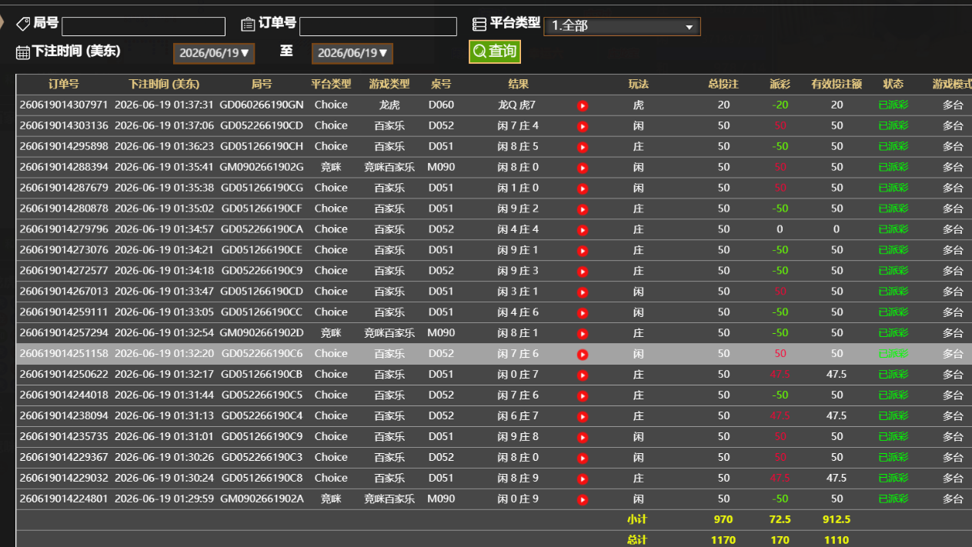Click the 平台类型 list icon
The width and height of the screenshot is (972, 547).
point(479,25)
